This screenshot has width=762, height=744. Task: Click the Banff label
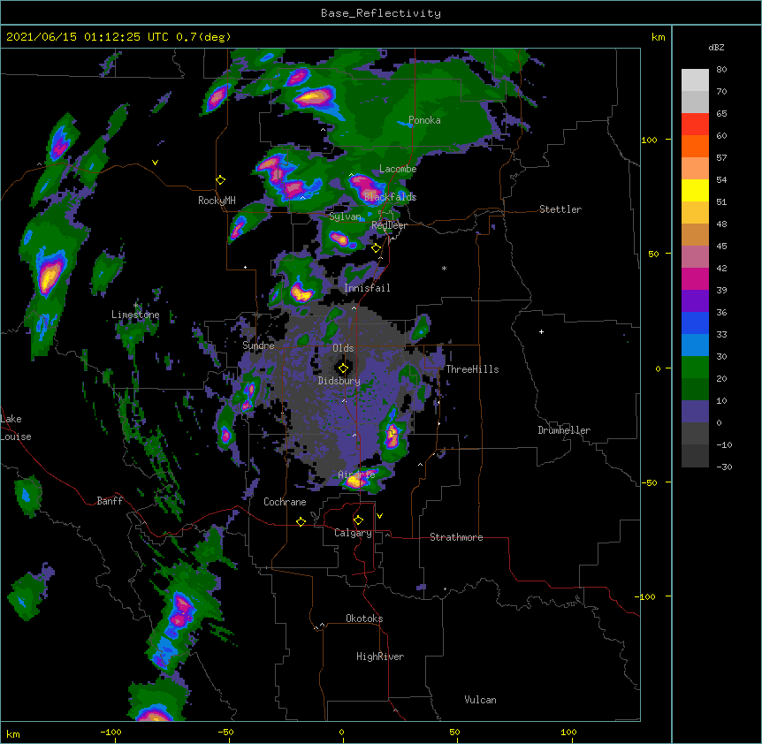click(x=110, y=501)
